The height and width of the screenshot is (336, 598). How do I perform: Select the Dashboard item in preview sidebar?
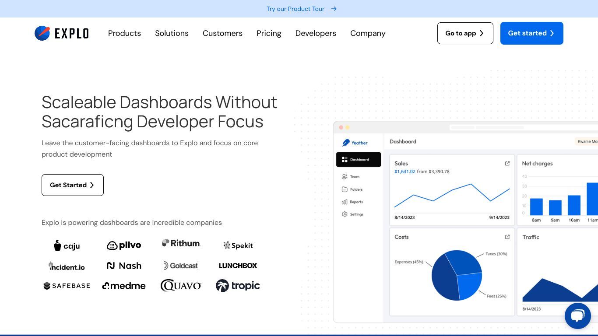point(359,160)
